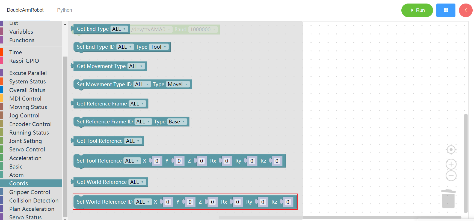Open ALL dropdown in Get Movement Type block
This screenshot has height=221, width=474.
[136, 66]
